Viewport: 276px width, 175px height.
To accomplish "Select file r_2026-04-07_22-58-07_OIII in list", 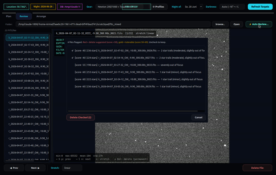I will (x=27, y=153).
